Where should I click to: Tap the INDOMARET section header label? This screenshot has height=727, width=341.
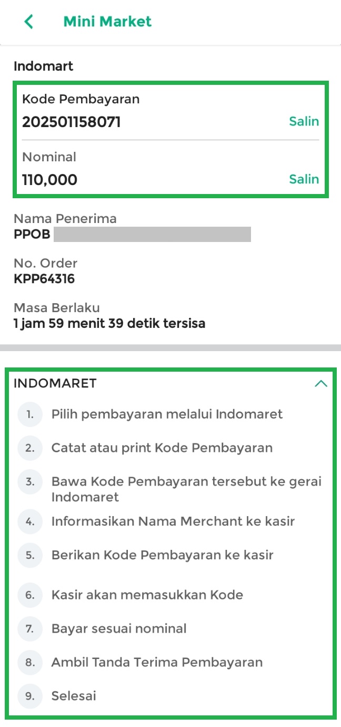55,383
